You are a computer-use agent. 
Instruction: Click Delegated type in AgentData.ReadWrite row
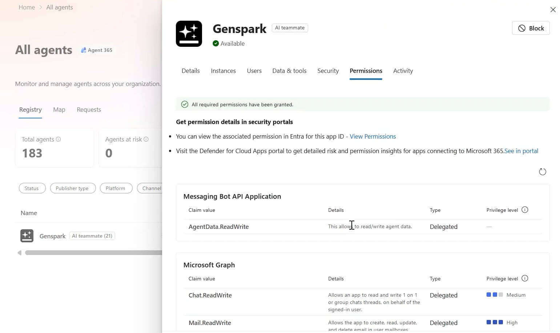point(443,227)
